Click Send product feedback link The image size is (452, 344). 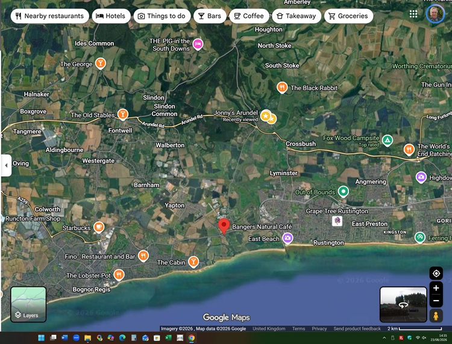click(x=357, y=328)
